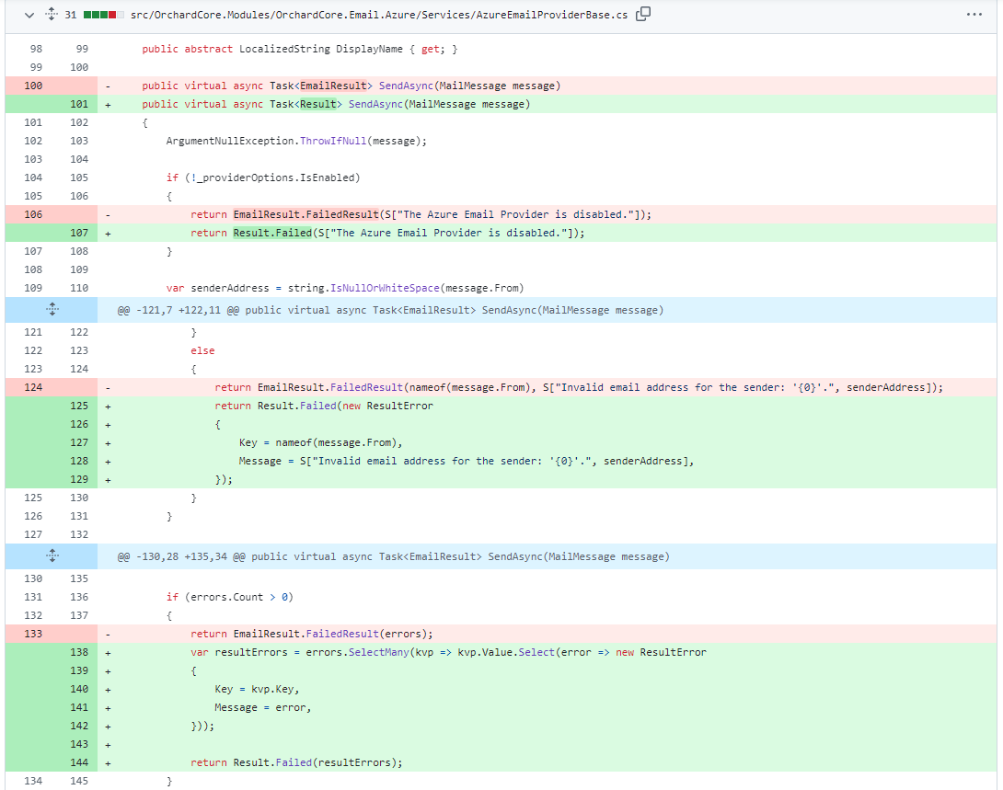Click the removed 'return EmailResult.FailedResult(errors);' line
This screenshot has height=790, width=1003.
(312, 634)
